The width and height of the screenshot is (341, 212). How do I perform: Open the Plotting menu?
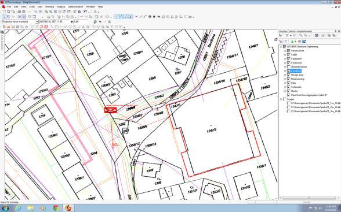pos(50,7)
